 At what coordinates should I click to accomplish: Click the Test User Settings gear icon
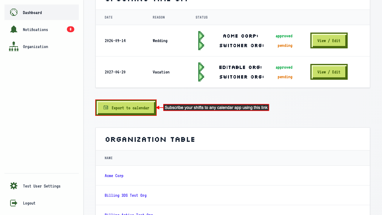14,186
